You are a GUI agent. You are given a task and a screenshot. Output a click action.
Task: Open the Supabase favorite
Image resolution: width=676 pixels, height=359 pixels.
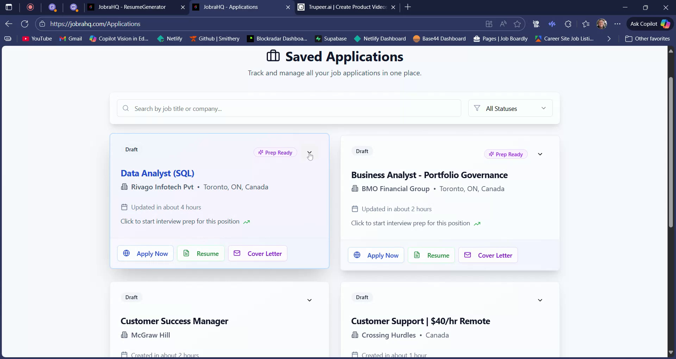(x=330, y=39)
